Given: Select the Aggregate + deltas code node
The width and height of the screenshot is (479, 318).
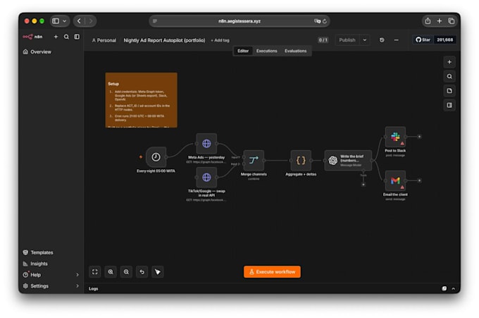Looking at the screenshot, I should pyautogui.click(x=301, y=160).
